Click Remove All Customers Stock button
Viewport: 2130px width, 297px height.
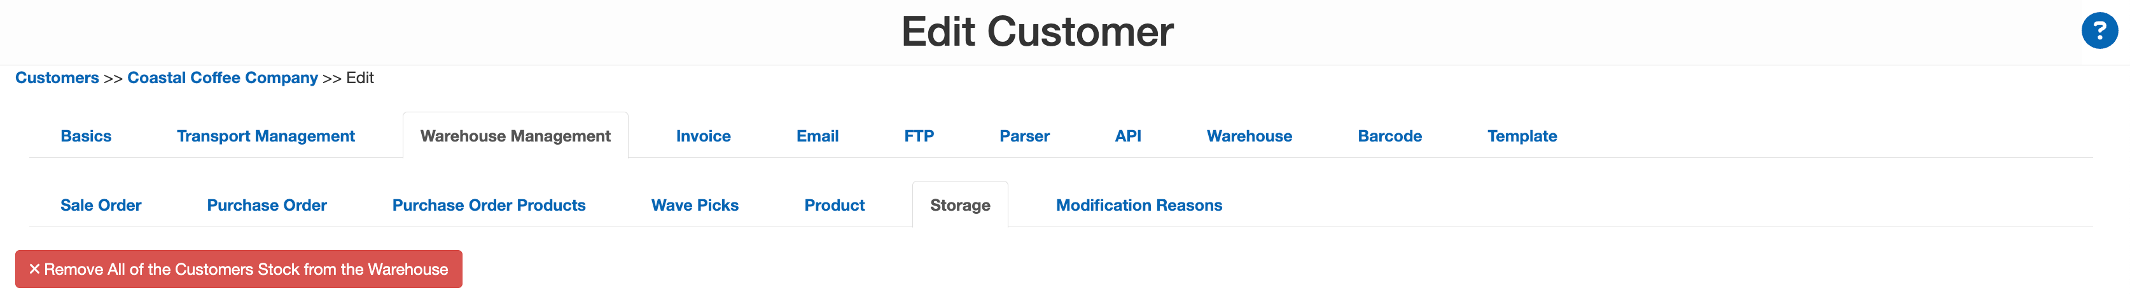click(238, 270)
